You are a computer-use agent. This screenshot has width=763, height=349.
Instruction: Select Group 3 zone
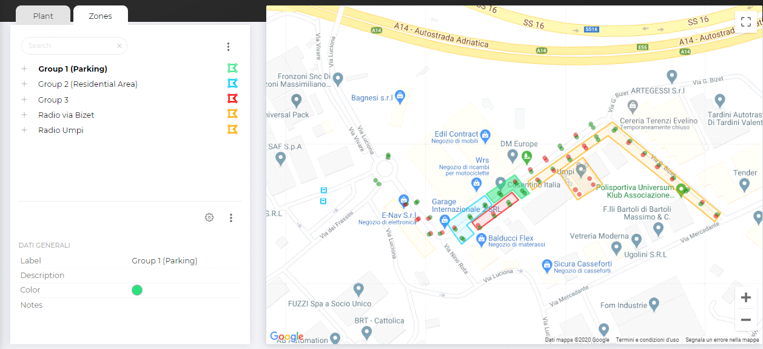point(53,100)
